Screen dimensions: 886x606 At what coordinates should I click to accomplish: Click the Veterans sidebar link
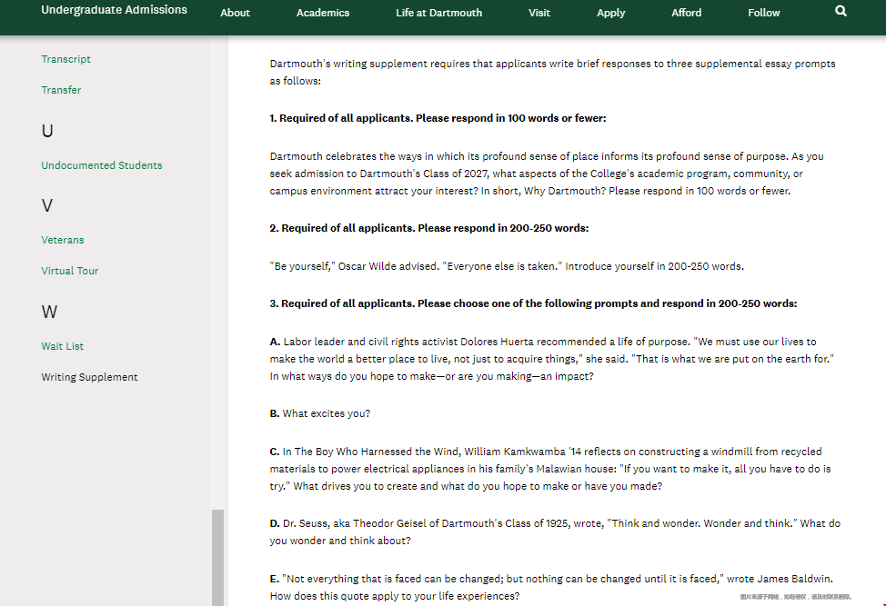62,240
